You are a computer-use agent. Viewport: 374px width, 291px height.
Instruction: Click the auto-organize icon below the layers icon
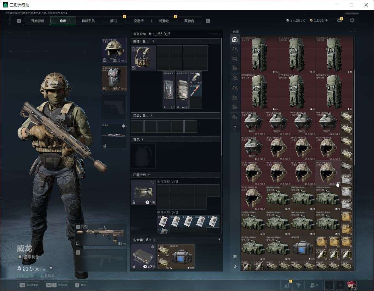pos(235,266)
